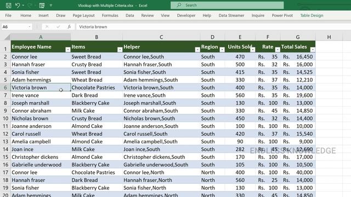Select the Chocolate Pastries cell in row 6
This screenshot has height=197, width=351.
tap(97, 88)
